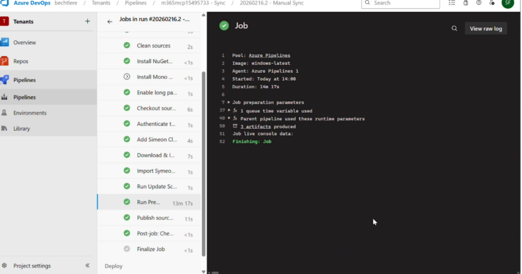Click the Overview sidebar icon

coord(5,43)
